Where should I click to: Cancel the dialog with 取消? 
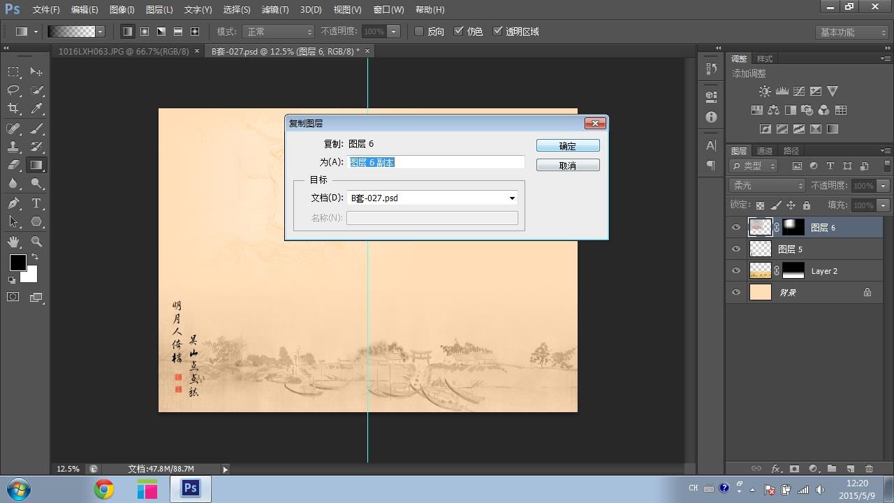568,166
